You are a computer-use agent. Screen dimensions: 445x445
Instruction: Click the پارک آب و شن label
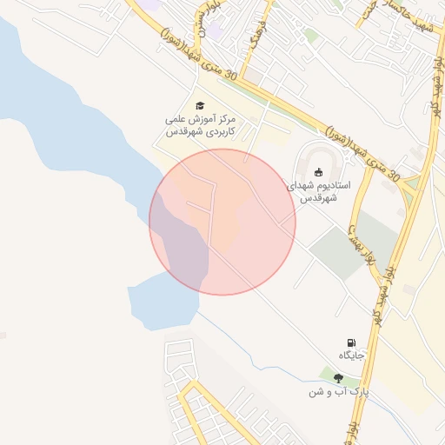[x=338, y=393]
